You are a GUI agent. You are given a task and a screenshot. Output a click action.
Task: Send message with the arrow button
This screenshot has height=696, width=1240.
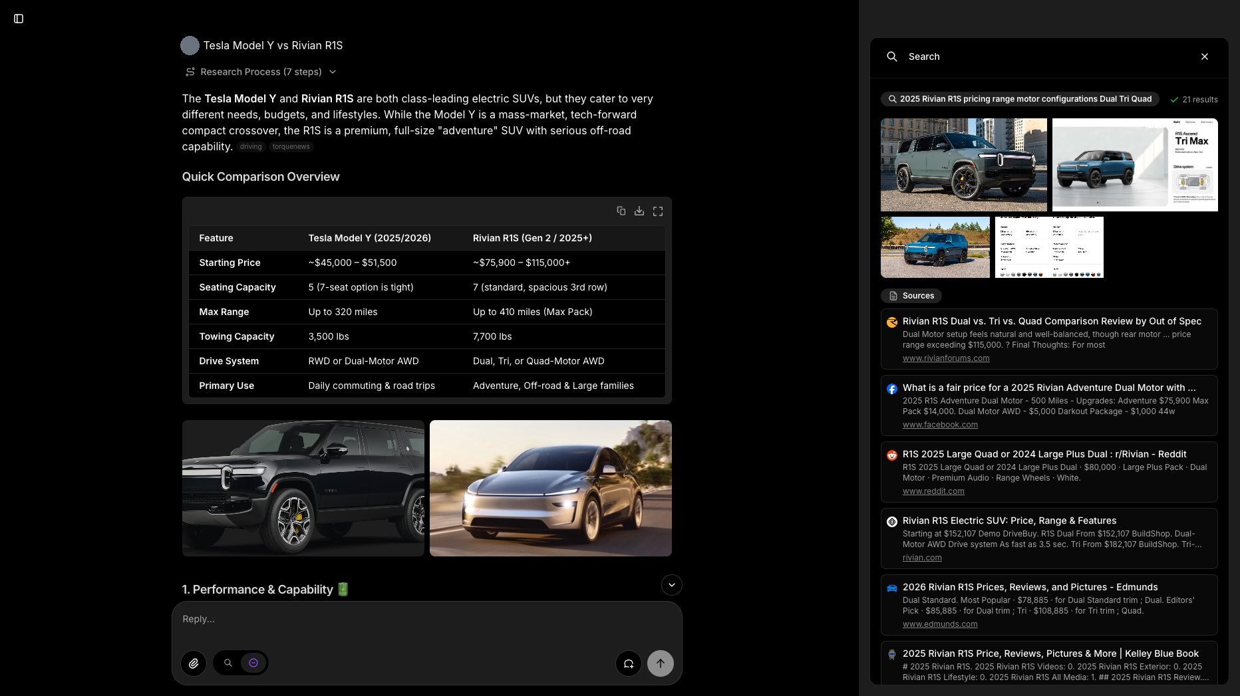(x=661, y=663)
